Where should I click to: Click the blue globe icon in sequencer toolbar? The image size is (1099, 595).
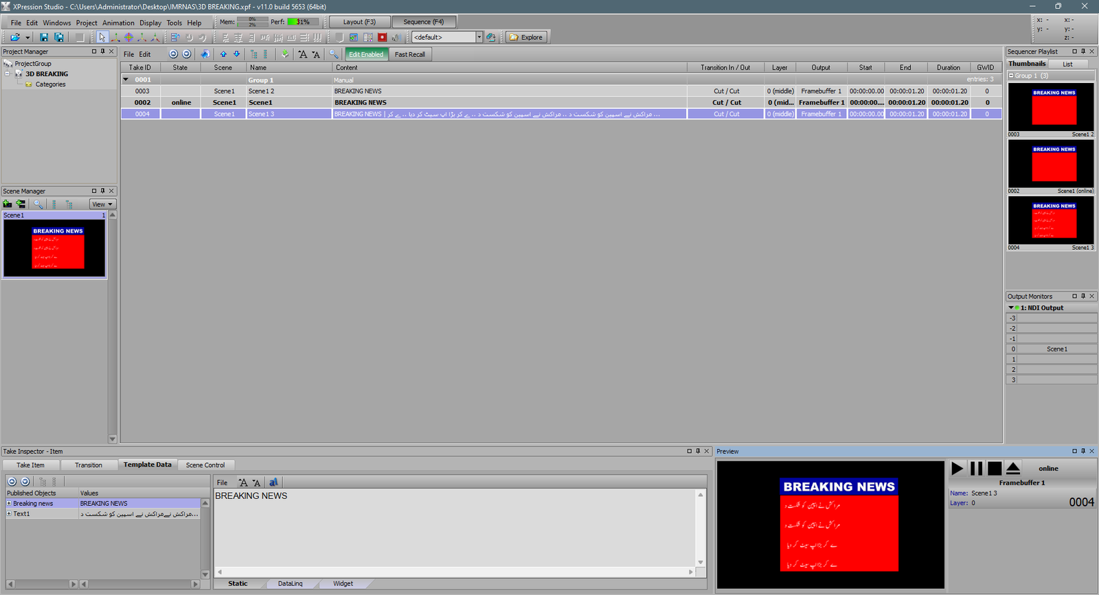(205, 54)
